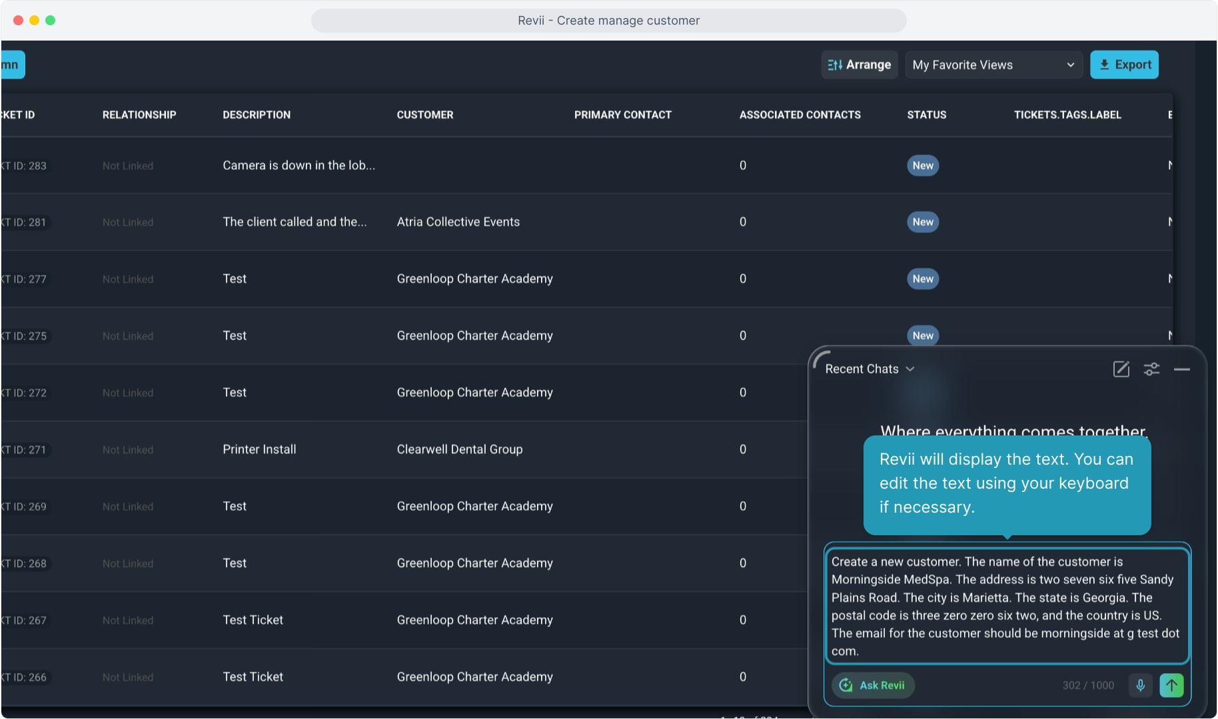
Task: Open the Printer Install ticket
Action: 259,449
